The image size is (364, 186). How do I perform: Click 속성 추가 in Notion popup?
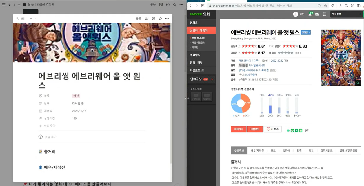point(48,126)
